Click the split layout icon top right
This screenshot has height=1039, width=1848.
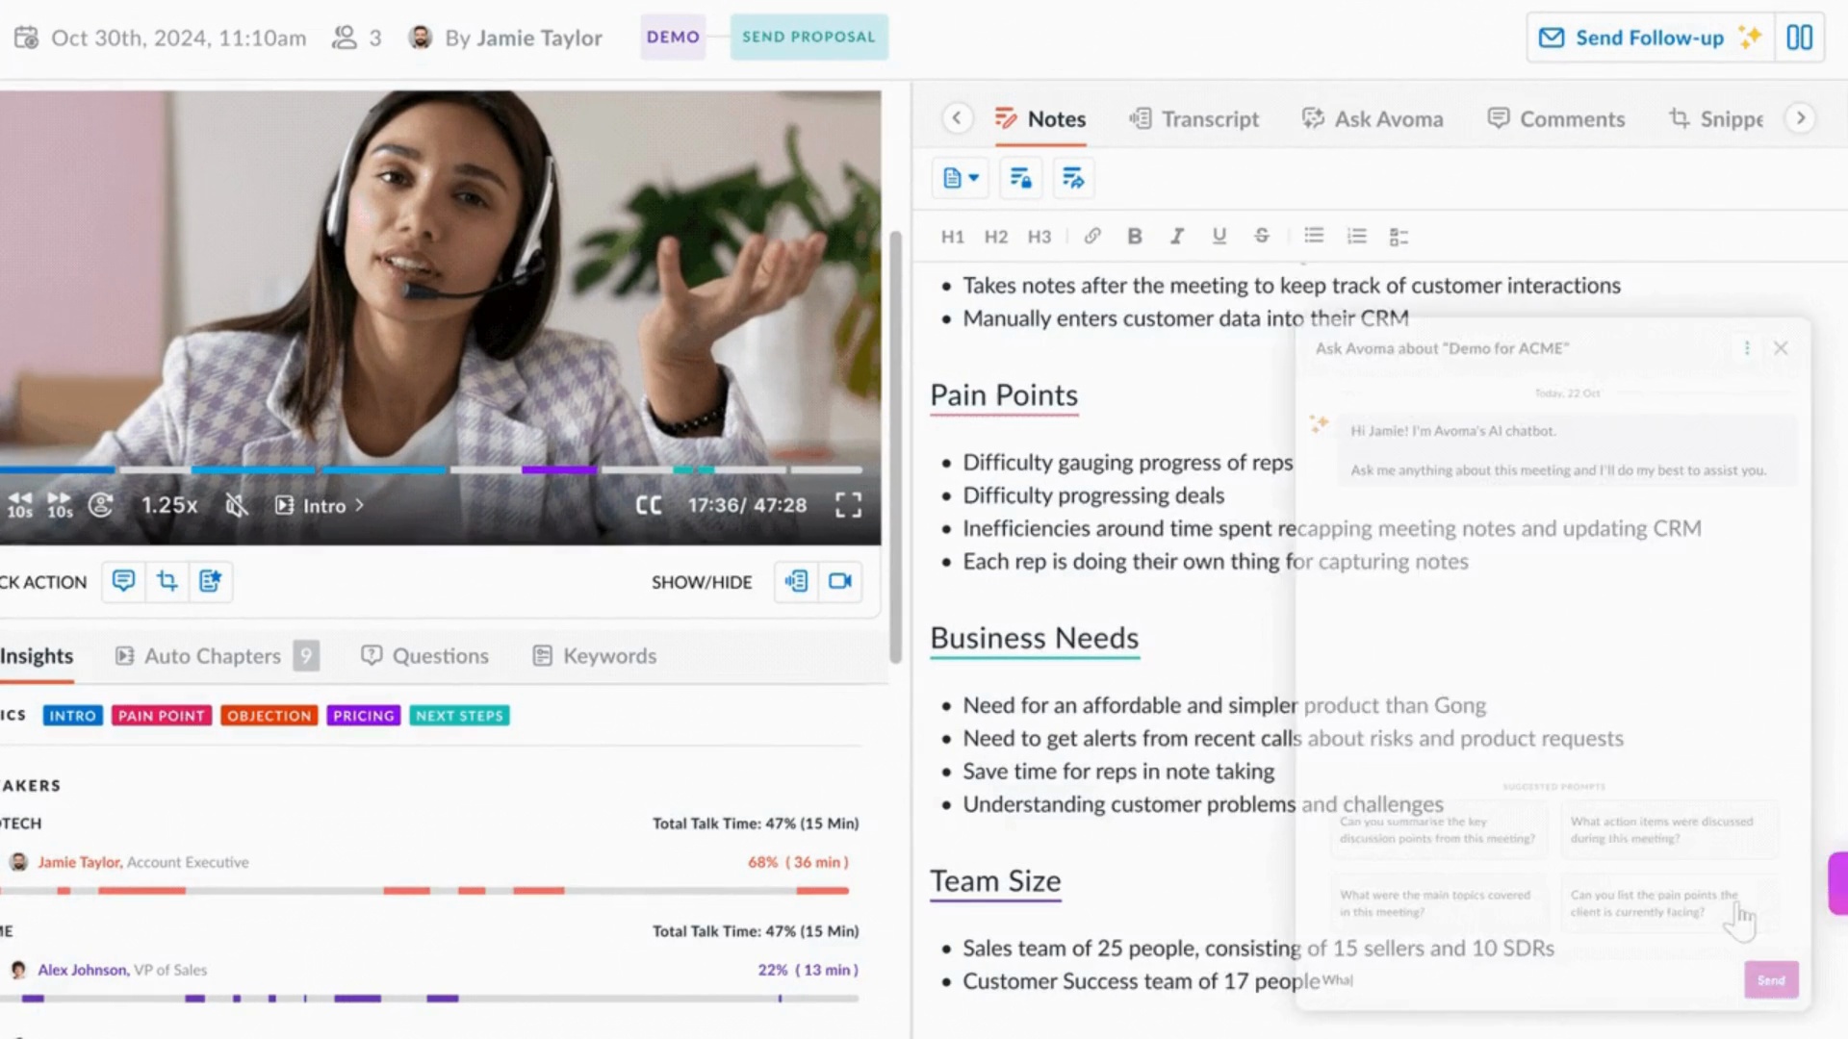click(1799, 38)
